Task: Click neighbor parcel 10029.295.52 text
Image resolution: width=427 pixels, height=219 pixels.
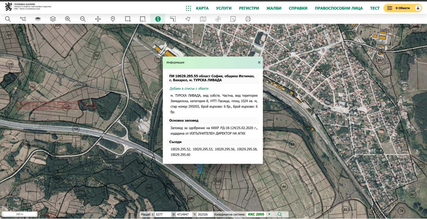Action: [181, 149]
